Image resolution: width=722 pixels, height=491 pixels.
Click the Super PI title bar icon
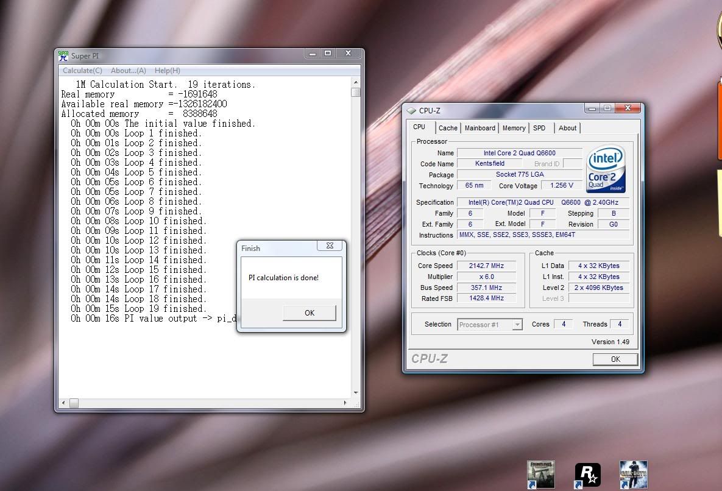click(63, 55)
